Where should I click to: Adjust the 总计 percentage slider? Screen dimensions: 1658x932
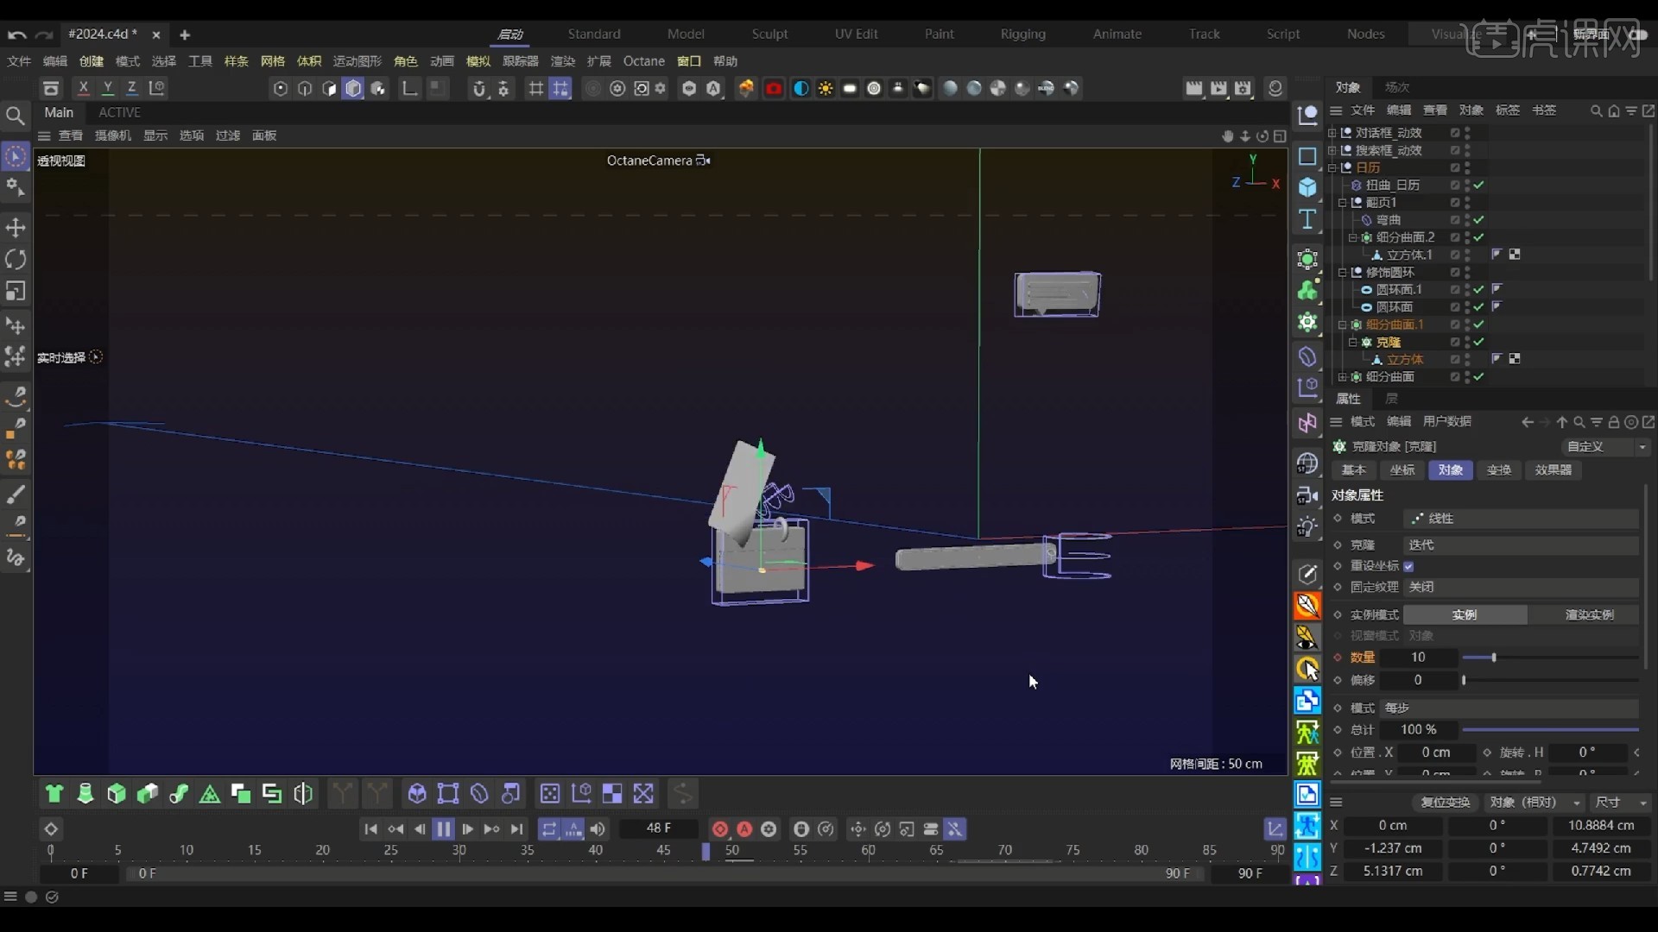click(x=1550, y=730)
